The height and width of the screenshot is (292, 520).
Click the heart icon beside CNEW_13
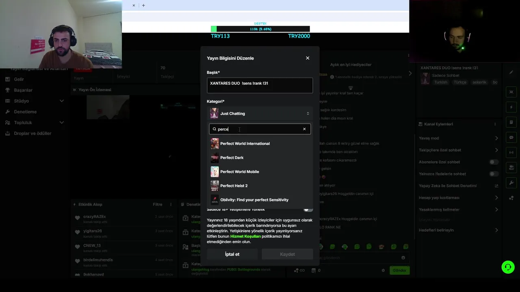[77, 247]
